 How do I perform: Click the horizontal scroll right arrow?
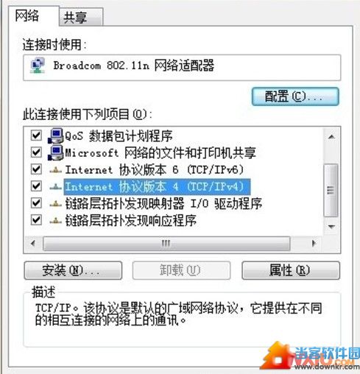pos(314,244)
